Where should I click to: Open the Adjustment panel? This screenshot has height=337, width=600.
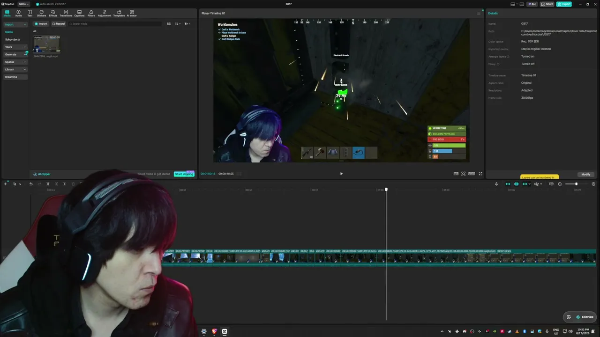[x=105, y=13]
